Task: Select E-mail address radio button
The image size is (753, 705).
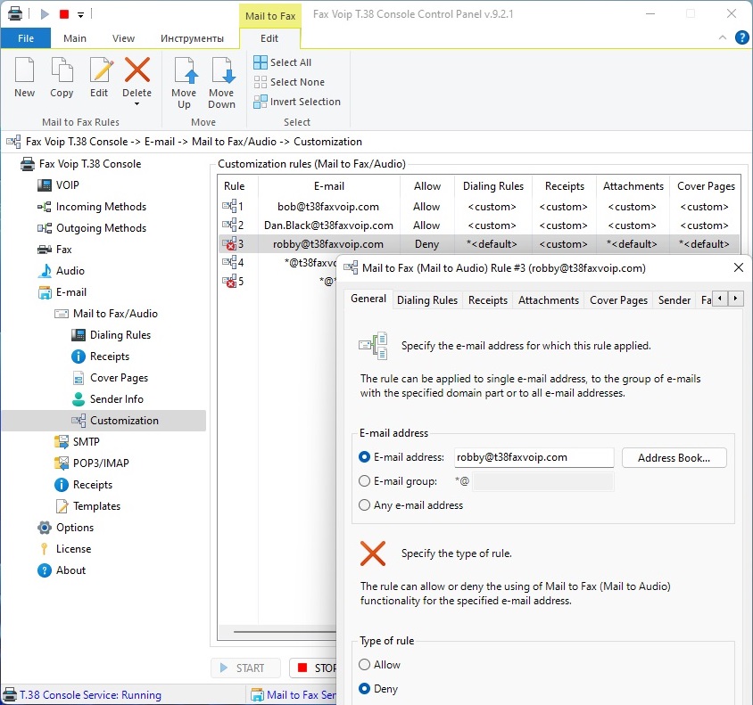Action: click(365, 457)
